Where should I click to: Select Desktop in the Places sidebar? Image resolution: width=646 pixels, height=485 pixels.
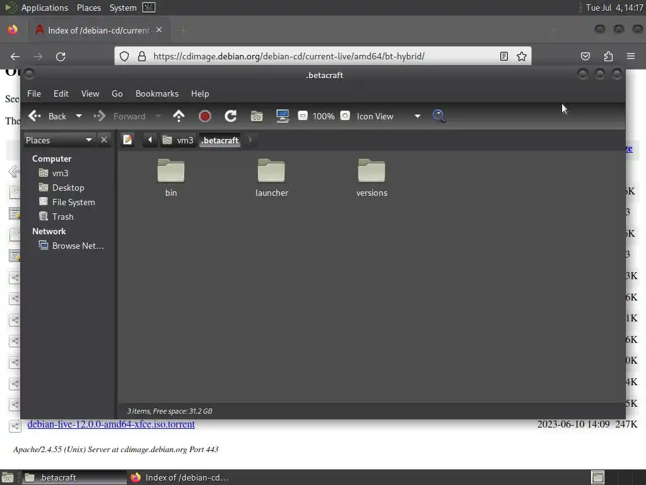(61, 188)
